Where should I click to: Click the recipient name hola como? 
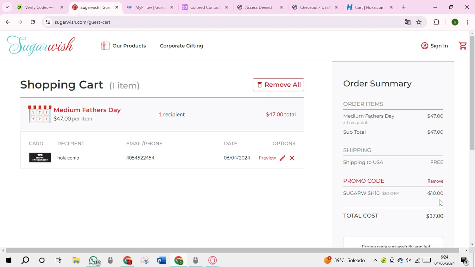click(x=68, y=158)
